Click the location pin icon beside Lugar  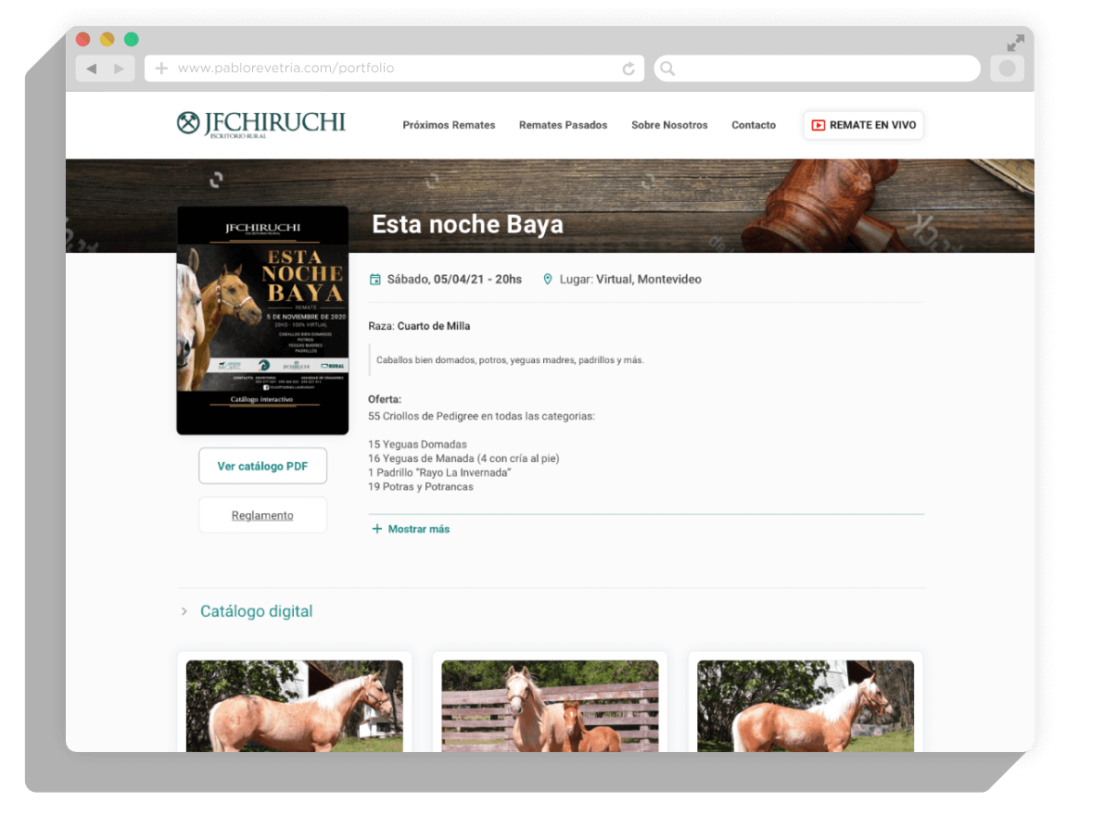(548, 280)
